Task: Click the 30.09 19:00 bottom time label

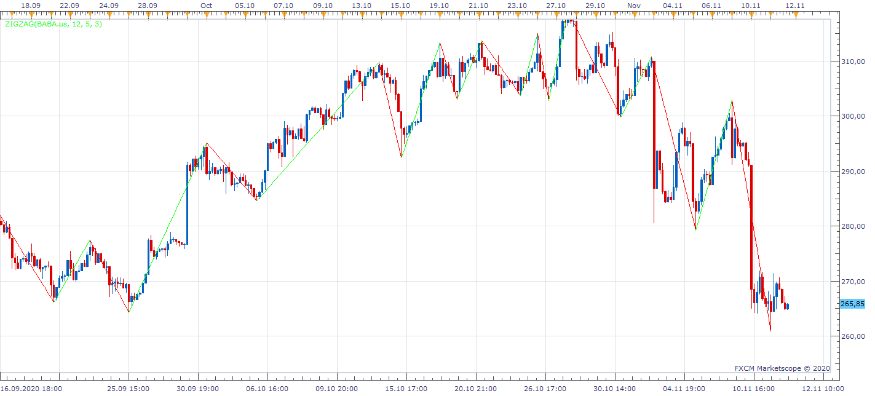Action: (x=197, y=389)
